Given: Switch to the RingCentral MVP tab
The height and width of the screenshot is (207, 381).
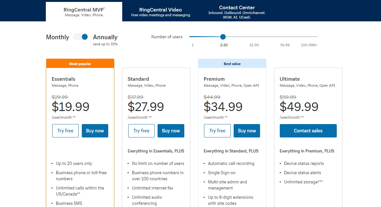Looking at the screenshot, I should coord(84,12).
